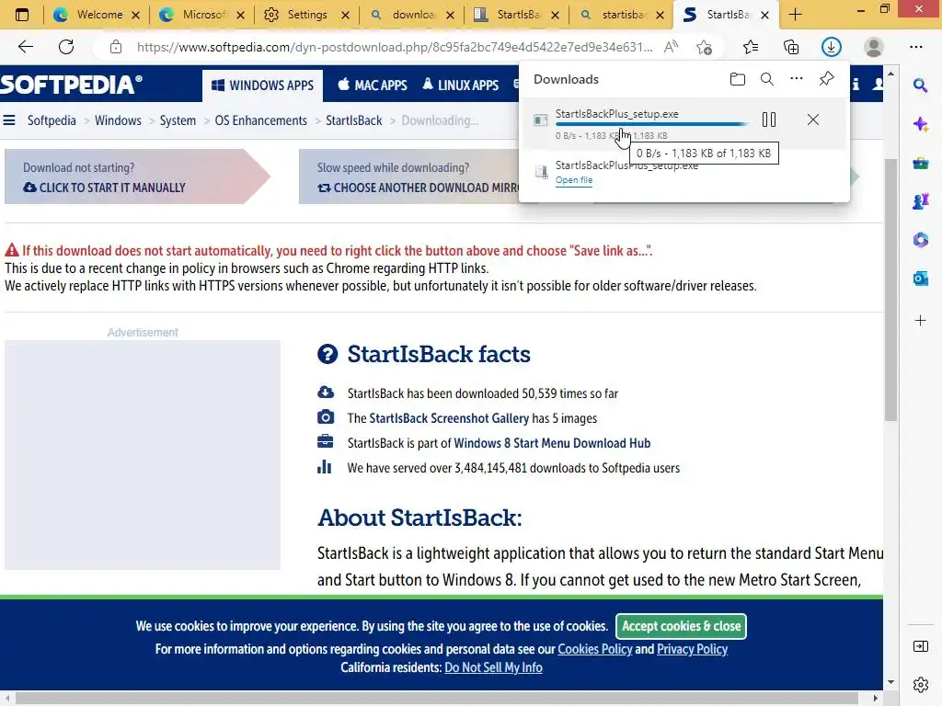Open downloads folder icon
Viewport: 942px width, 706px height.
(738, 79)
